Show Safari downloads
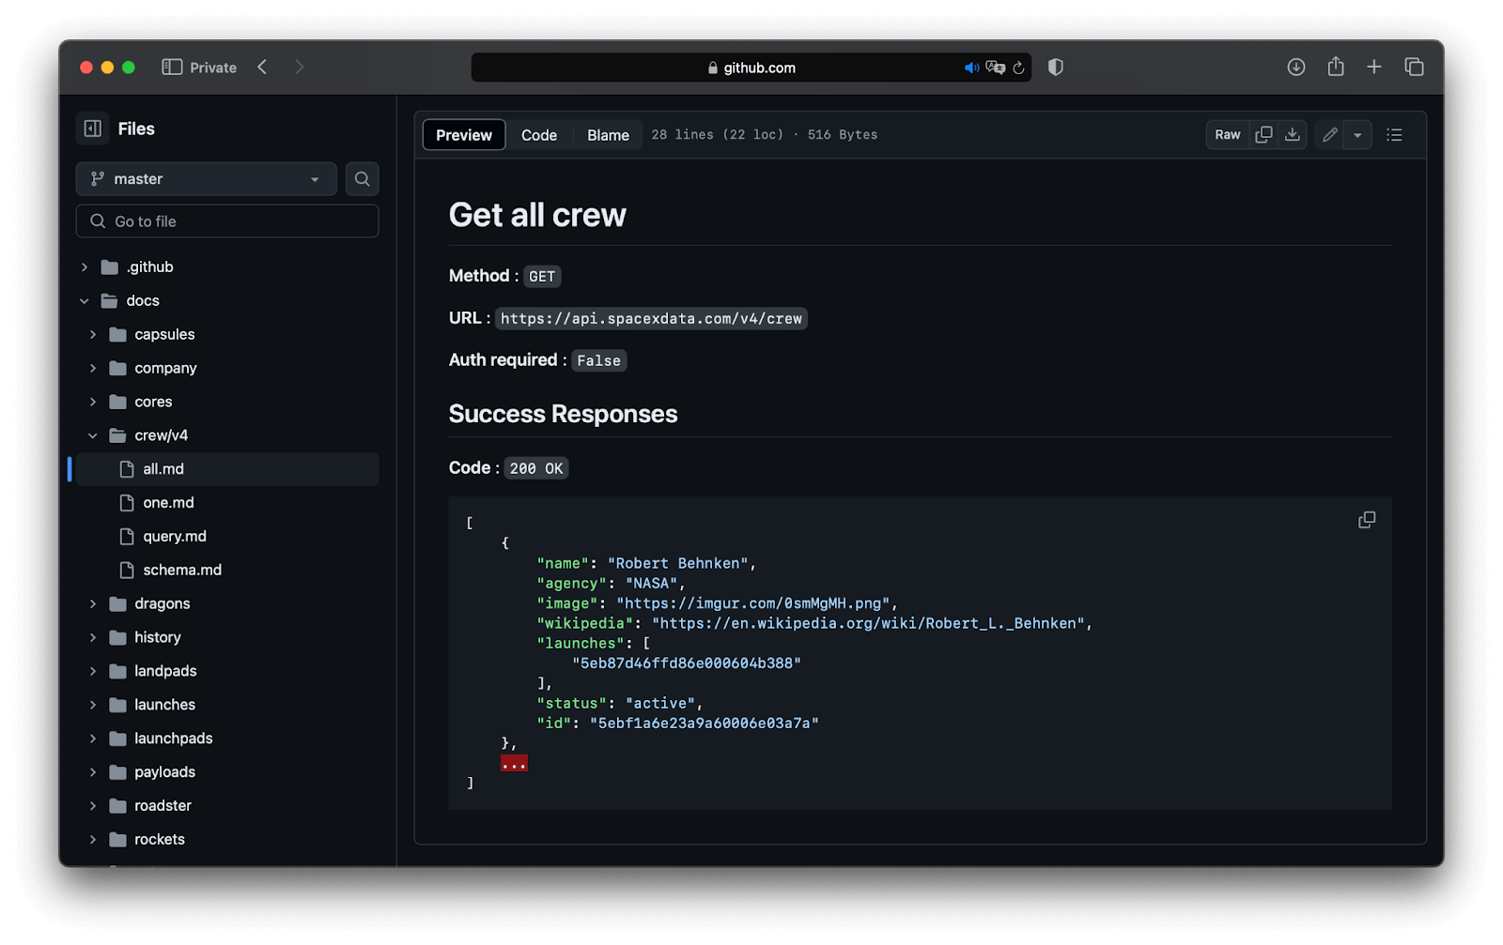Image resolution: width=1503 pixels, height=945 pixels. [x=1296, y=68]
